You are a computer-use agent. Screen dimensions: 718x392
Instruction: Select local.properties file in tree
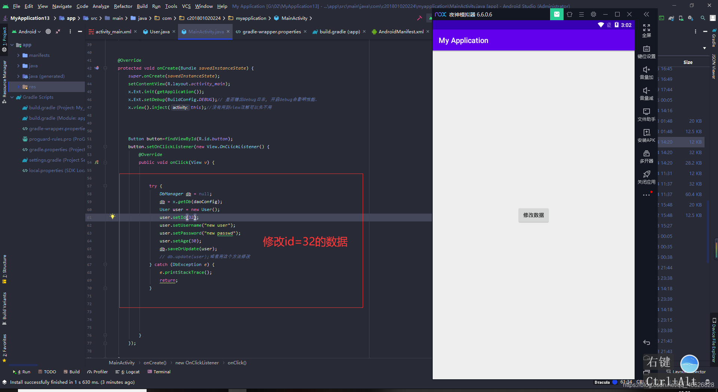(x=53, y=171)
